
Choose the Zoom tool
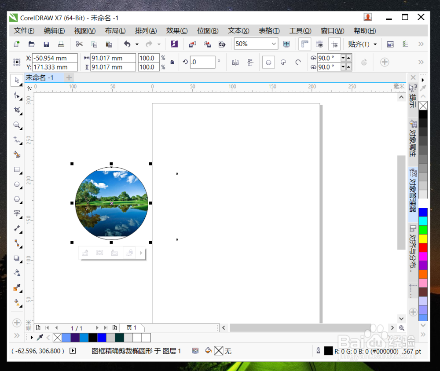pos(16,125)
